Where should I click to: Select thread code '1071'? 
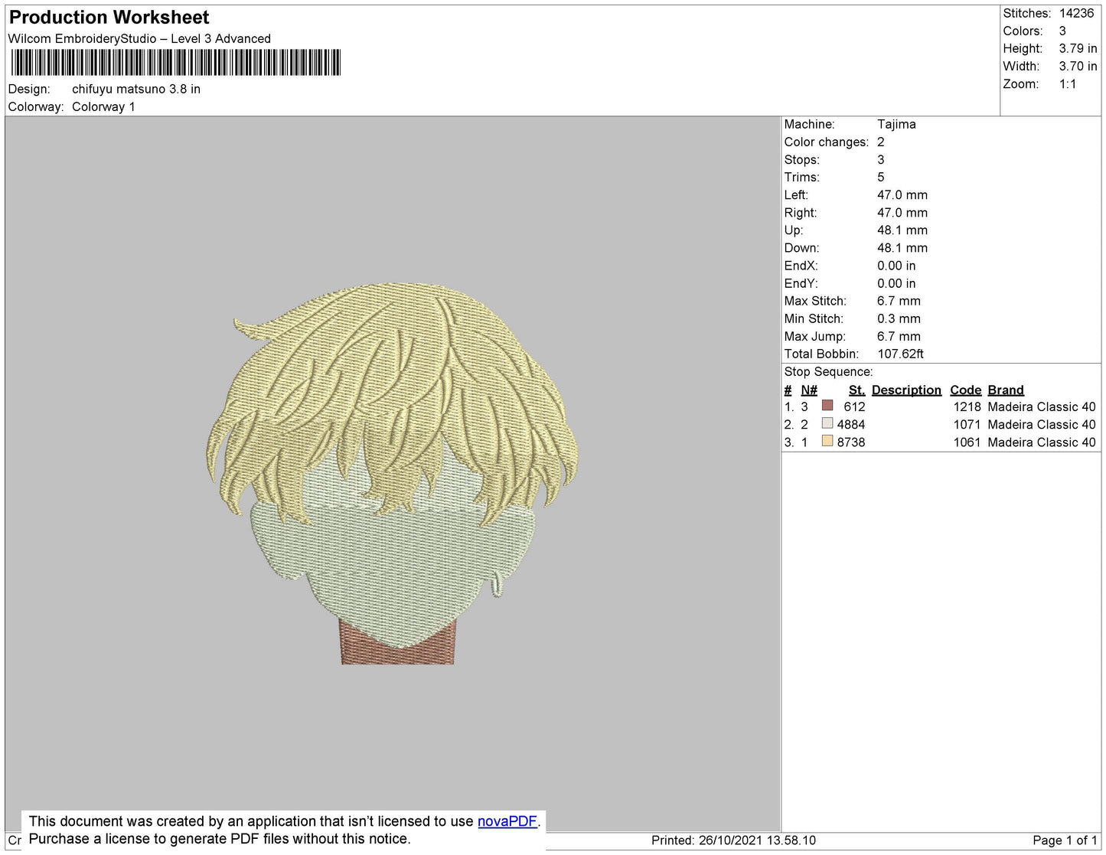[x=967, y=425]
